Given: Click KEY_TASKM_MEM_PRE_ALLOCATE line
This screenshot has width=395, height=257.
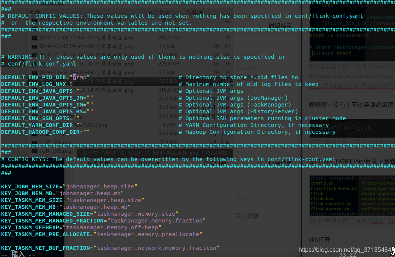Looking at the screenshot, I should [x=102, y=234].
